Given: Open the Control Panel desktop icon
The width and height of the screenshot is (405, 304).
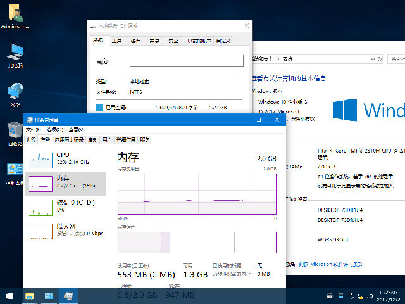Looking at the screenshot, I should pos(15,174).
